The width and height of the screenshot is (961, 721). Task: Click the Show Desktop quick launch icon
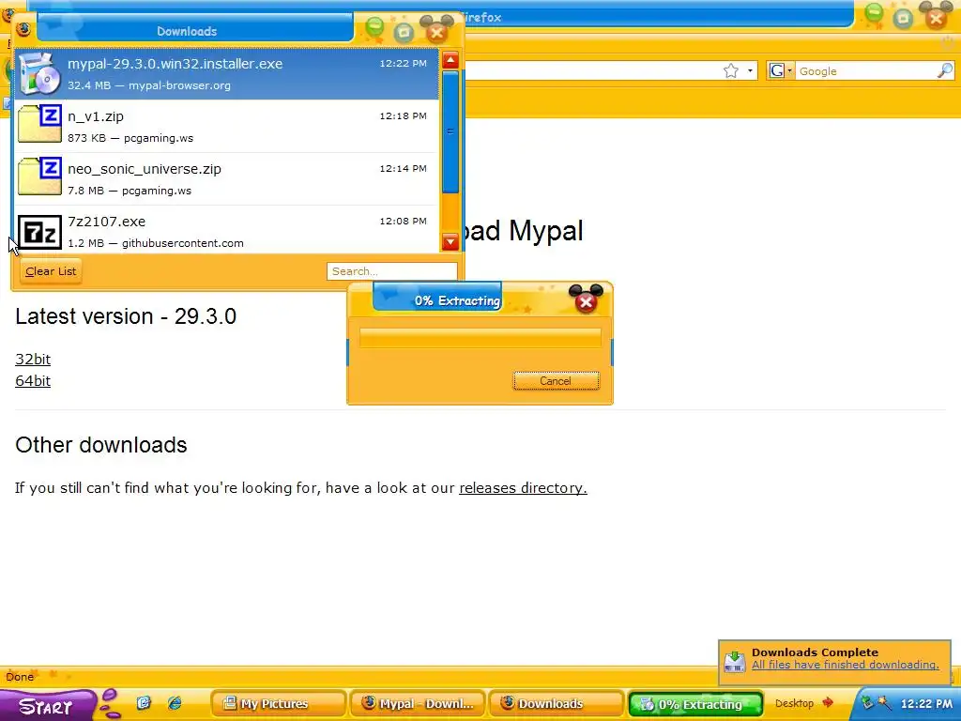click(x=144, y=703)
